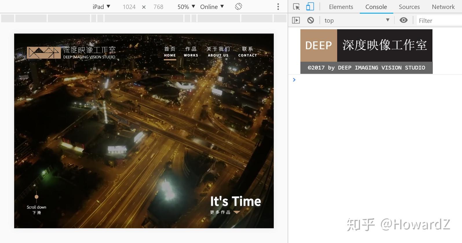Click the 深度映像工作室 site title text
462x243 pixels.
[x=89, y=50]
